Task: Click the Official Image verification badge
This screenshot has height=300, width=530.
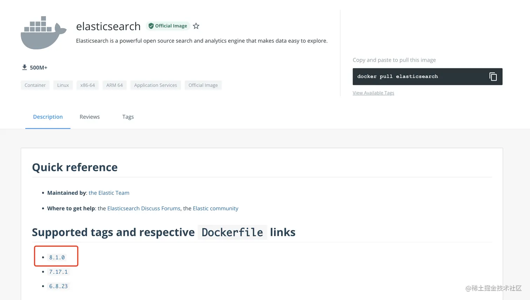Action: (168, 26)
